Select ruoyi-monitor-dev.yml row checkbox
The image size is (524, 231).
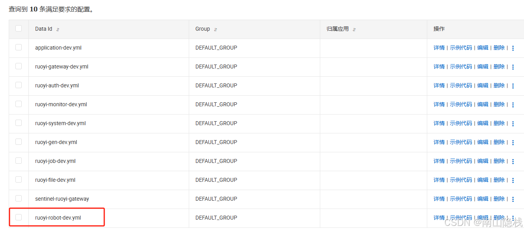19,104
